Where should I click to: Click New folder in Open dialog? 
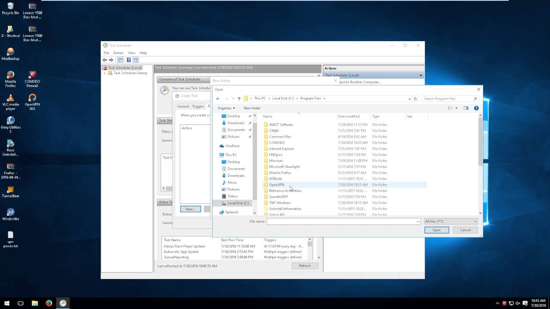tap(252, 108)
